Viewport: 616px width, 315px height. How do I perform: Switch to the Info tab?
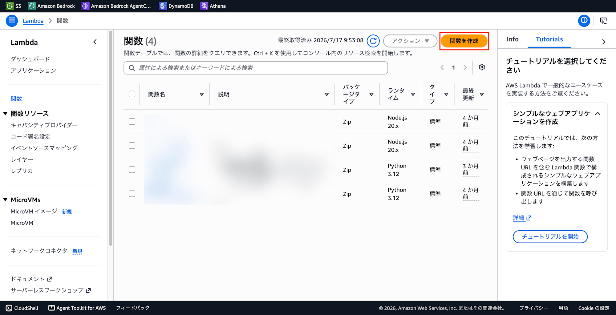[512, 39]
